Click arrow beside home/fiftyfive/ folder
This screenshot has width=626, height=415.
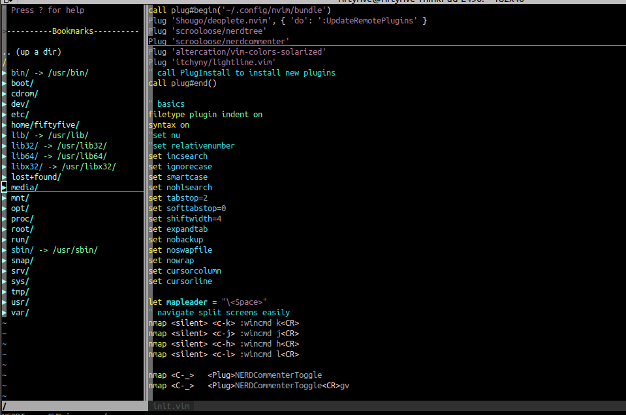5,125
